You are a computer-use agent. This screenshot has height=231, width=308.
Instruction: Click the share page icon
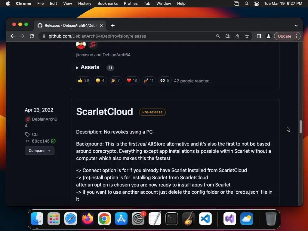(237, 36)
